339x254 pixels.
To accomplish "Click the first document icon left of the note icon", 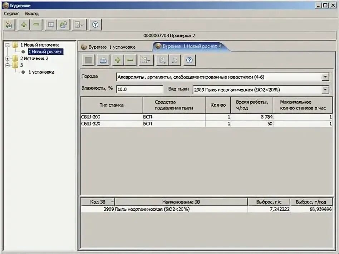I will (162, 60).
